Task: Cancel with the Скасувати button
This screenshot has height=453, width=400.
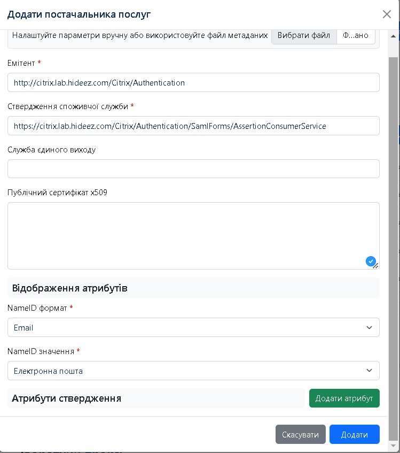Action: (x=300, y=434)
